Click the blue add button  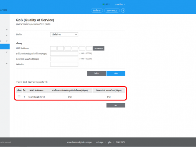point(116,73)
